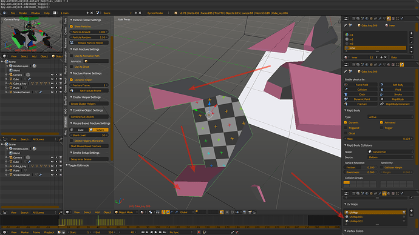Click the Dynamic Paint physics button
The height and width of the screenshot is (235, 419).
(x=361, y=99)
